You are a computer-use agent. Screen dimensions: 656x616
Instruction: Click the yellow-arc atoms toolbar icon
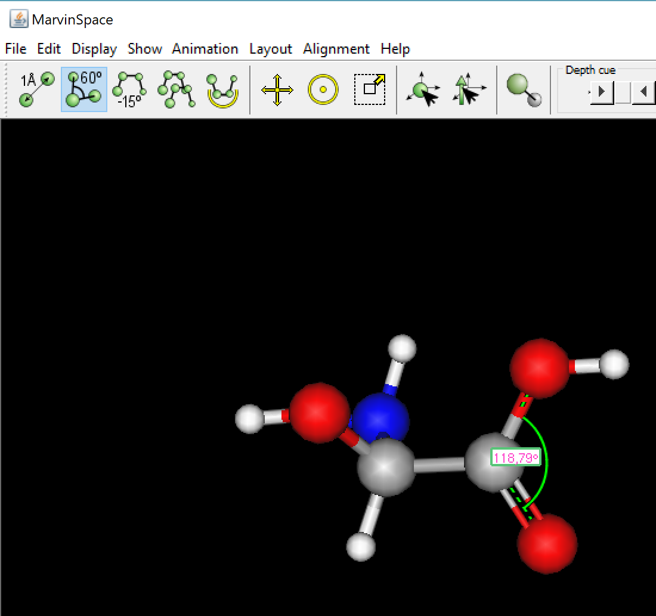(222, 90)
